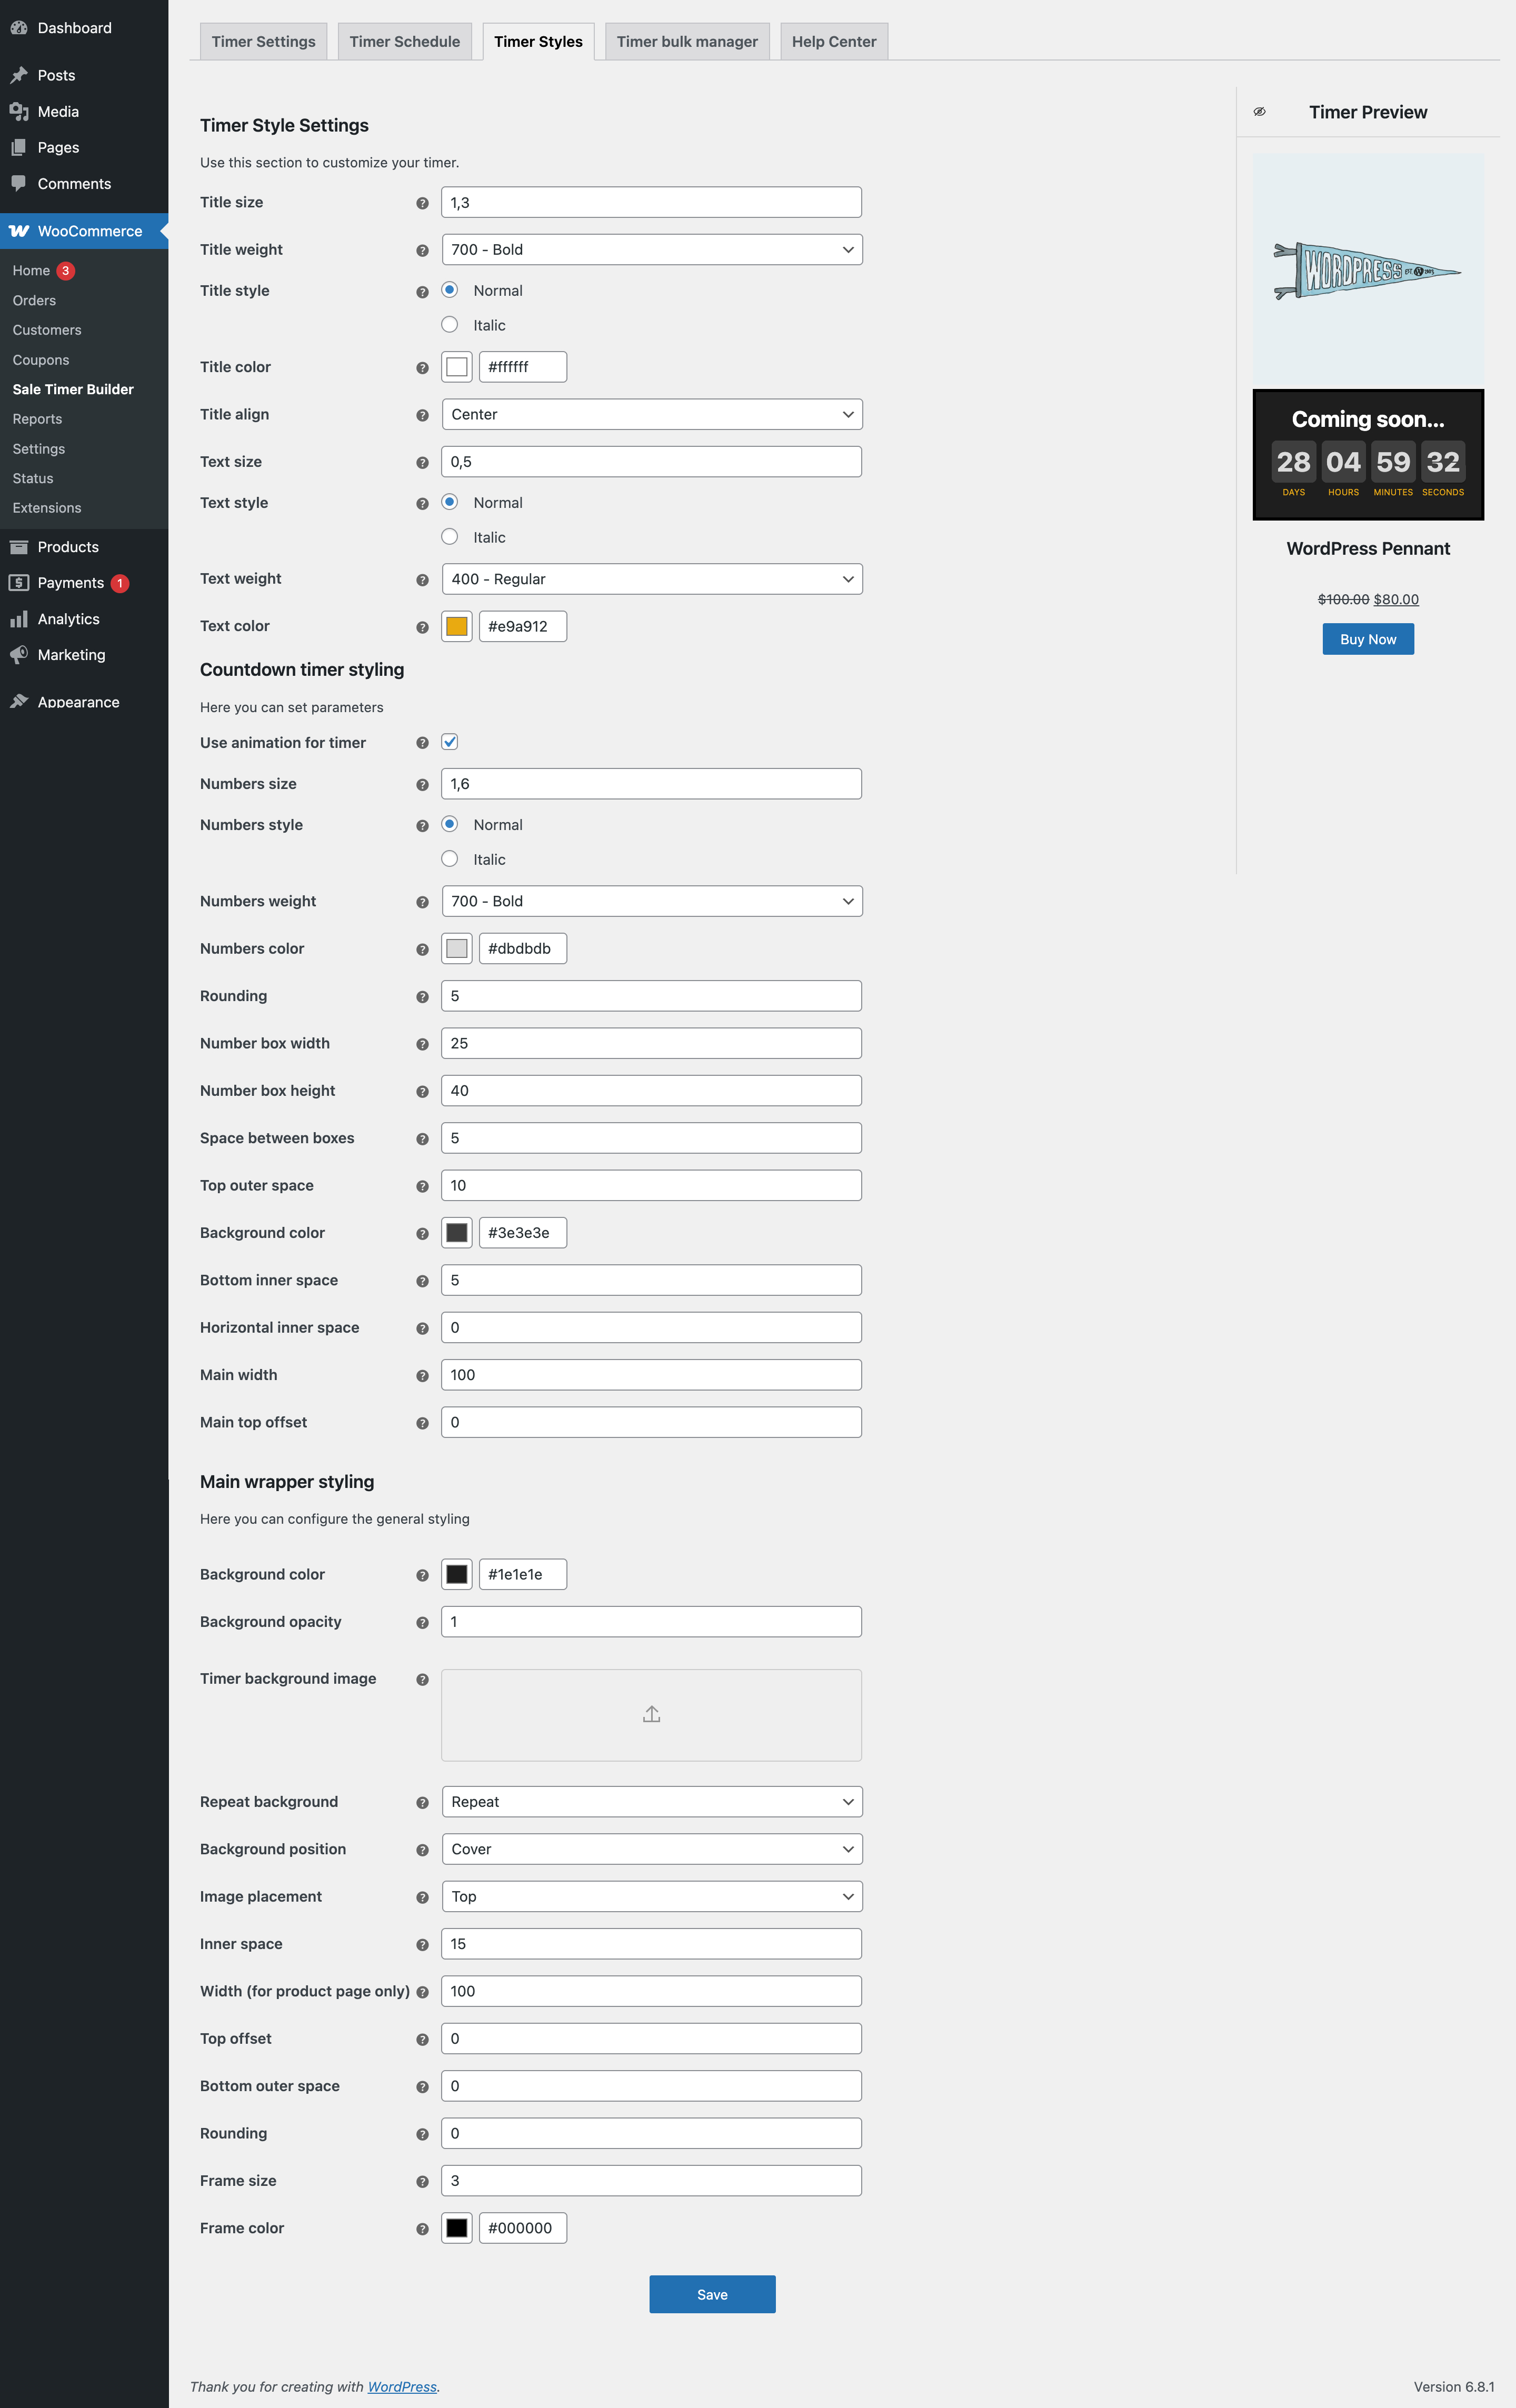
Task: Hide the Timer Preview with eye icon
Action: click(x=1259, y=112)
